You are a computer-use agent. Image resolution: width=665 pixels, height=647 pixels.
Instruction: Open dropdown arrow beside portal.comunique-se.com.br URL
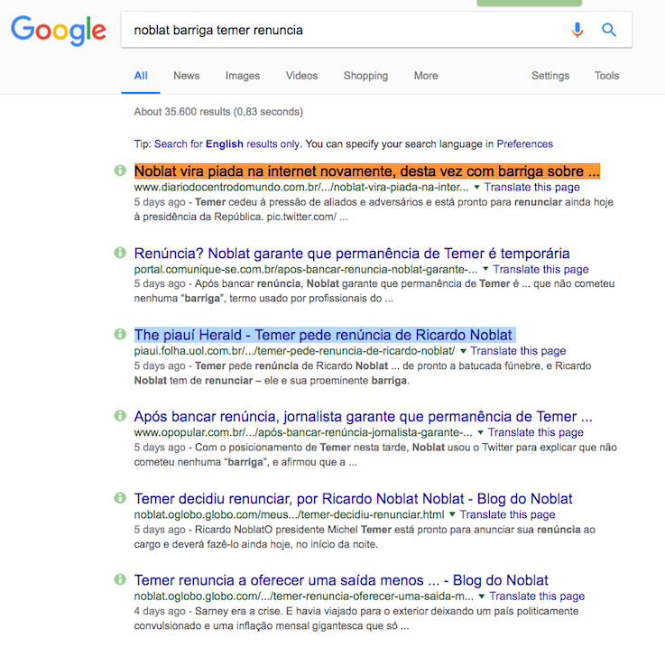[x=485, y=269]
